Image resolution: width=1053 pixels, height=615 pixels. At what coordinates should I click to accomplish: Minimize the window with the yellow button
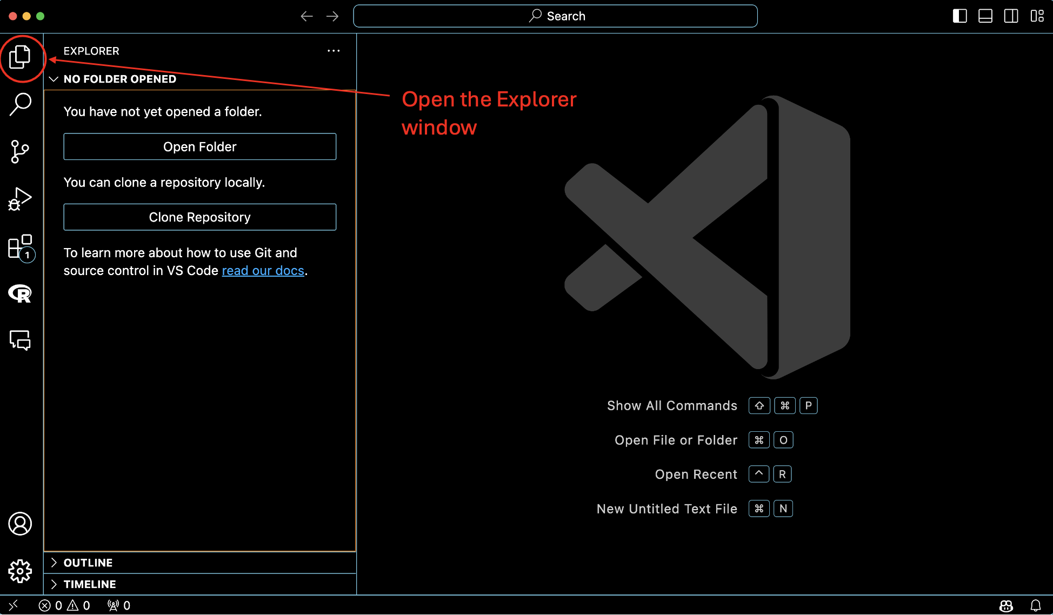coord(26,16)
